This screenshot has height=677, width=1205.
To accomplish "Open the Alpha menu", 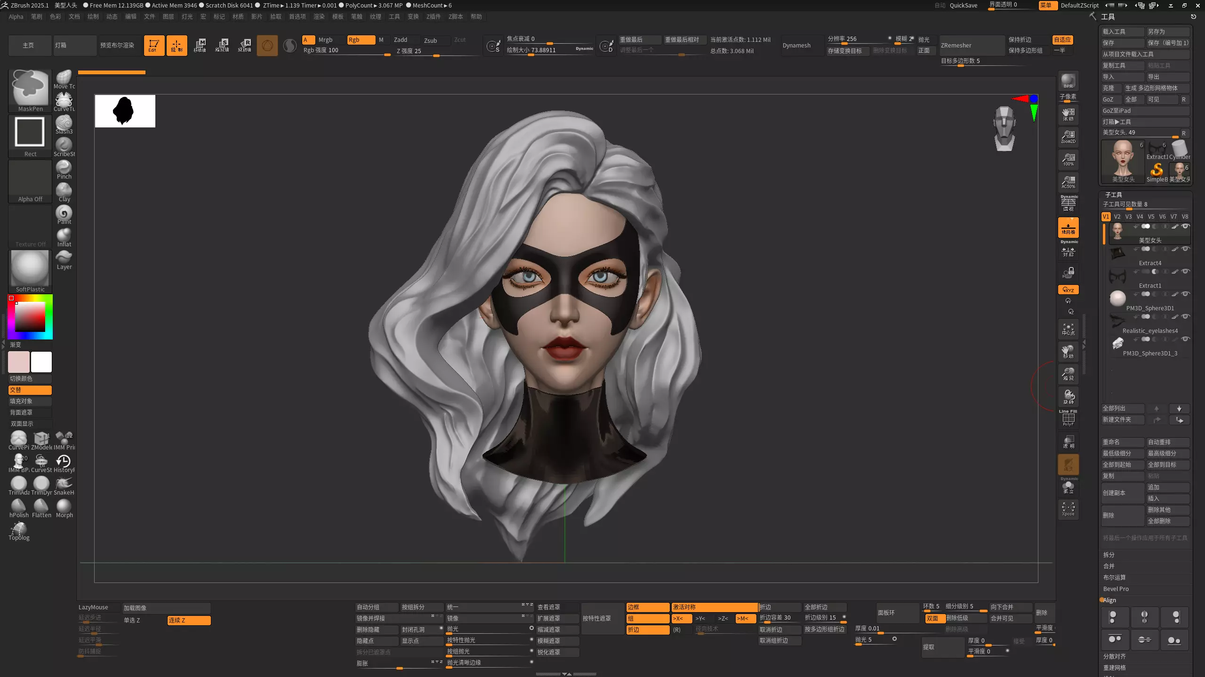I will coord(16,16).
